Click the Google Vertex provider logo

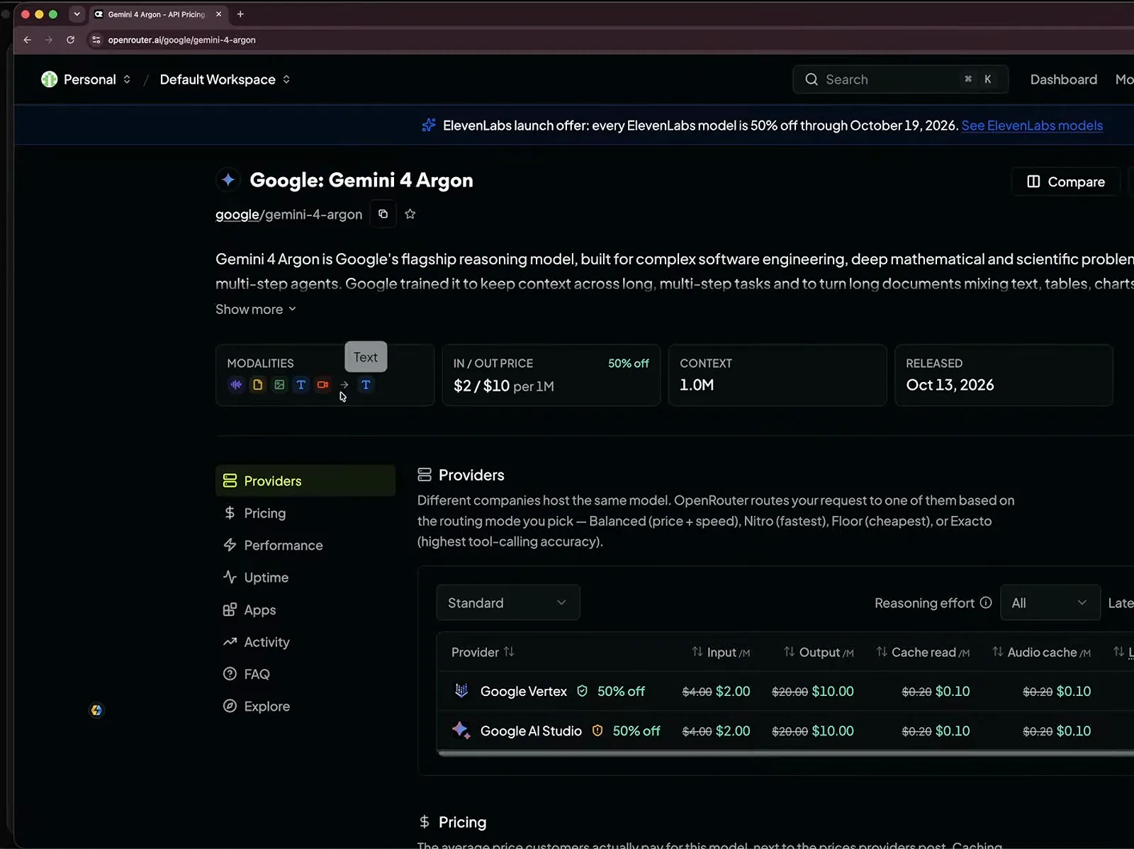(x=461, y=690)
